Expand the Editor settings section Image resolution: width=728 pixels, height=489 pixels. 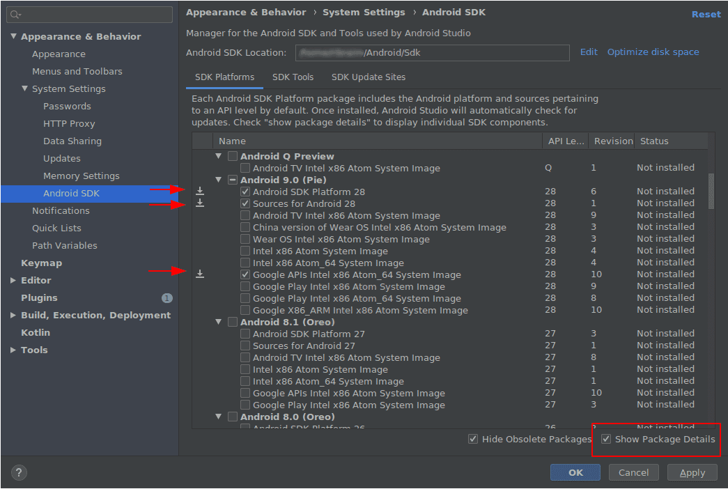13,281
